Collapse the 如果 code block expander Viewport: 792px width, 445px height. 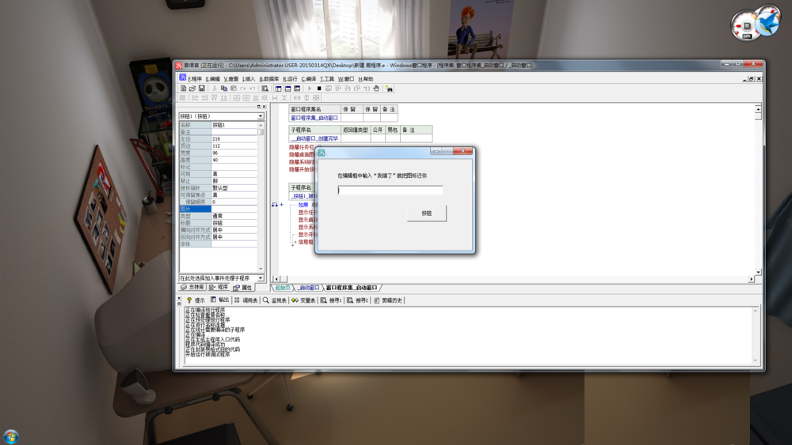tap(281, 205)
